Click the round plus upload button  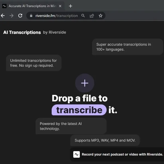coord(85,83)
